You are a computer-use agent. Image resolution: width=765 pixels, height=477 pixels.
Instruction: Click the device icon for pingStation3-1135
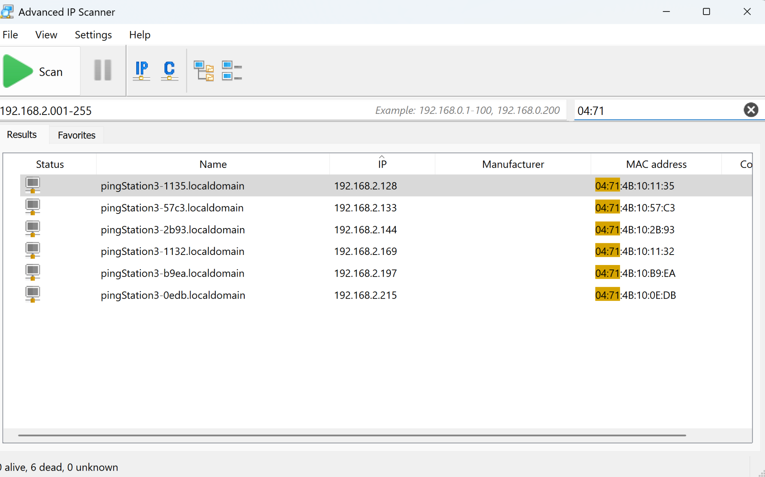(33, 185)
